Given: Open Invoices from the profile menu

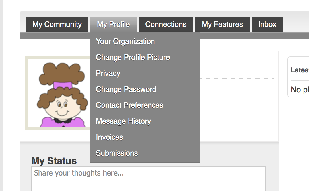Looking at the screenshot, I should tap(109, 137).
